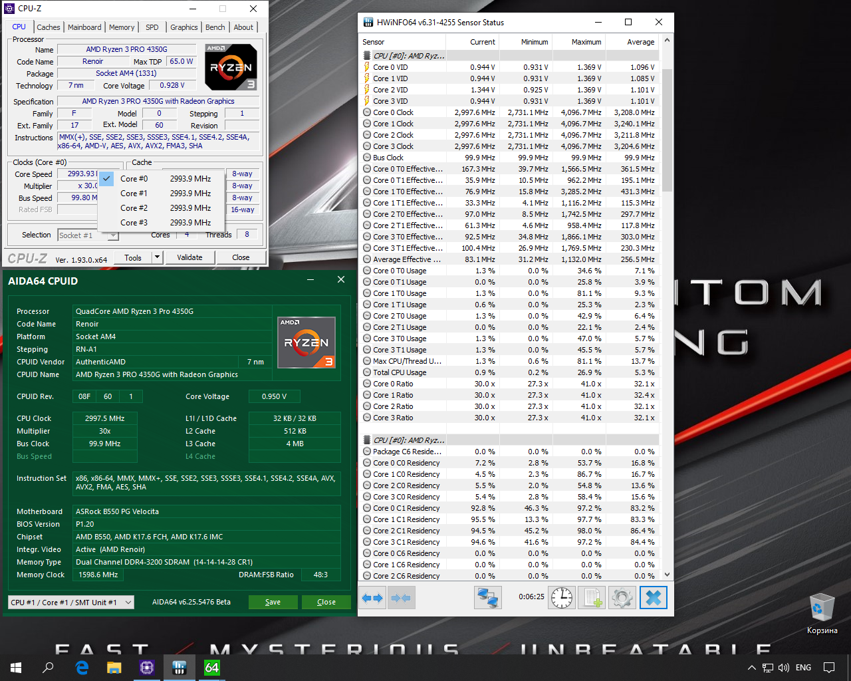This screenshot has width=851, height=681.
Task: Open network status in system tray
Action: pyautogui.click(x=768, y=668)
